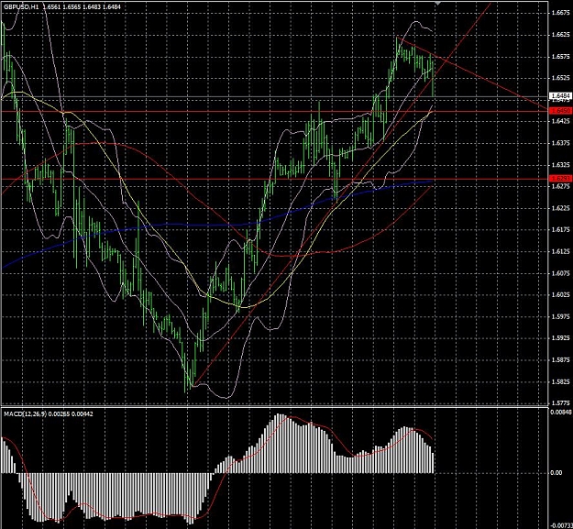Click the 1.5925 price scale label
The image size is (573, 529).
point(561,338)
